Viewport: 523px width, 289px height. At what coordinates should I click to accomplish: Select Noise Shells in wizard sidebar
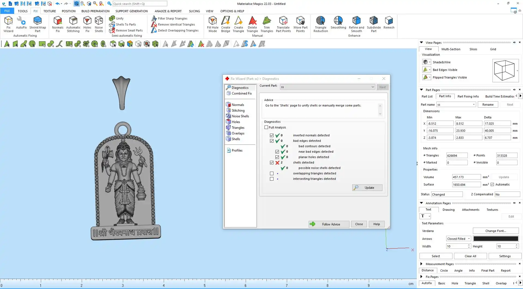(240, 116)
